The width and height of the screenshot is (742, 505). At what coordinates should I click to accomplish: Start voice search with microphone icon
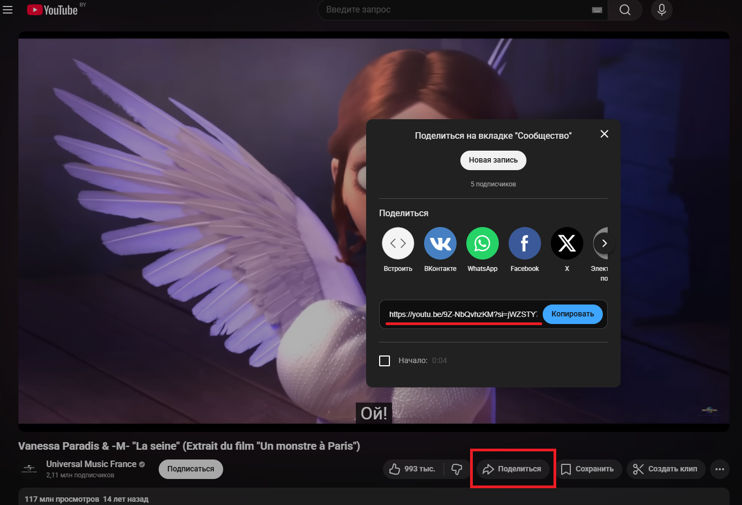point(662,10)
